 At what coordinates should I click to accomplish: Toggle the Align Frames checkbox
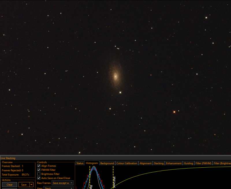pyautogui.click(x=39, y=166)
